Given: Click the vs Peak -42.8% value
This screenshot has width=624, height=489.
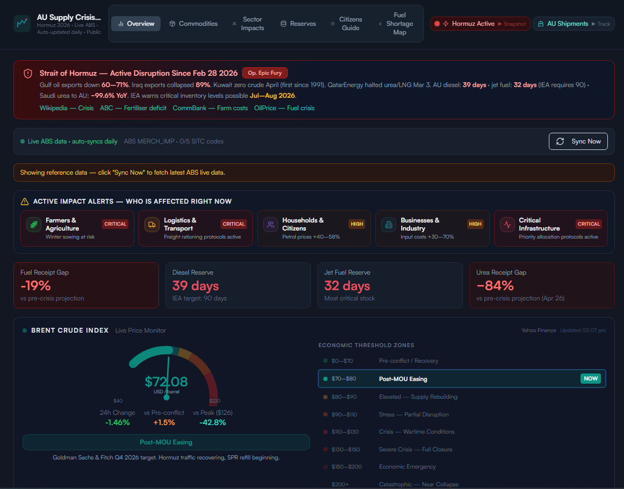Looking at the screenshot, I should pyautogui.click(x=213, y=422).
